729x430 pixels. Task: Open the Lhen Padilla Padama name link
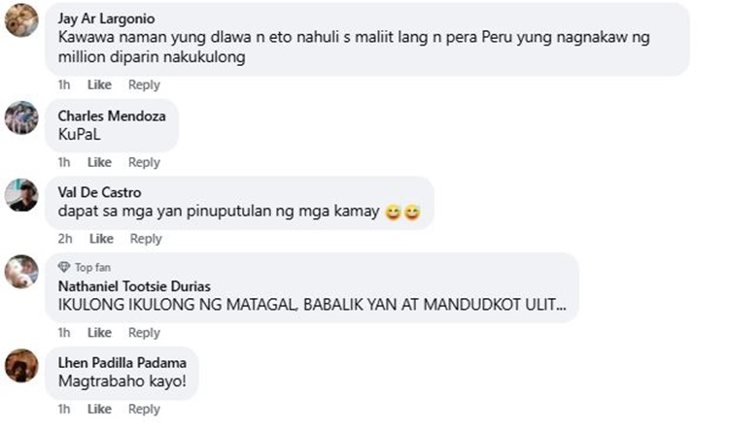122,363
